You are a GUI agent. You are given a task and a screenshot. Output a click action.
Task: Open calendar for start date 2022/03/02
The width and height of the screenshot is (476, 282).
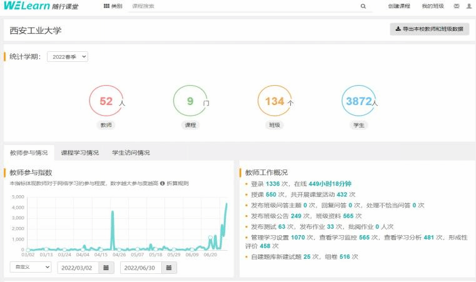click(106, 268)
